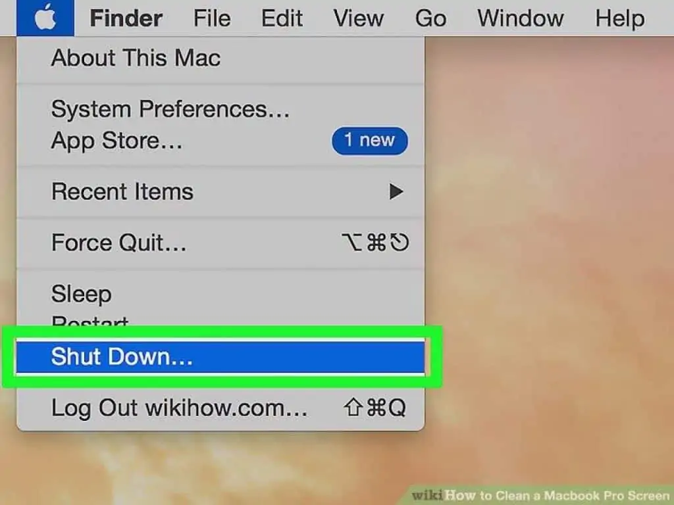Viewport: 674px width, 505px height.
Task: Choose Log Out wikihow.com… entry
Action: [x=220, y=408]
